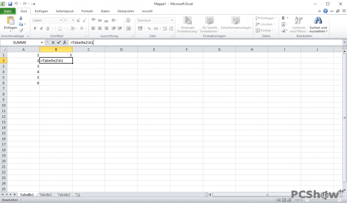Image resolution: width=347 pixels, height=203 pixels.
Task: Switch to Page Break Preview in status bar
Action: pyautogui.click(x=289, y=200)
